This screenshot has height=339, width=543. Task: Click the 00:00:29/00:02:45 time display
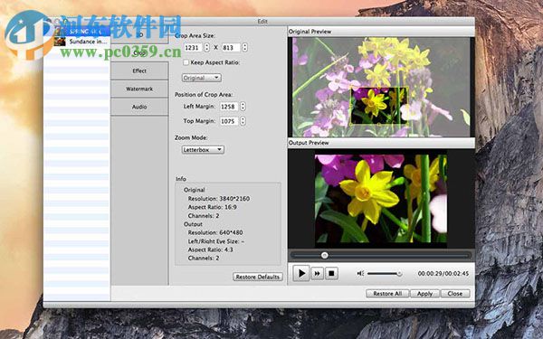tap(443, 273)
